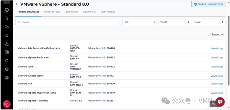Toggle the sidebar hamburger menu expander
This screenshot has width=230, height=110.
(x=7, y=2)
